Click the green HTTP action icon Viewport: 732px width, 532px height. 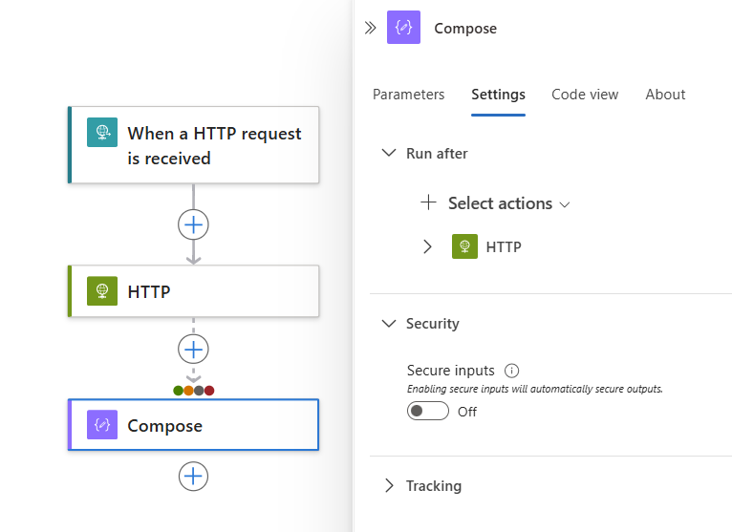102,291
